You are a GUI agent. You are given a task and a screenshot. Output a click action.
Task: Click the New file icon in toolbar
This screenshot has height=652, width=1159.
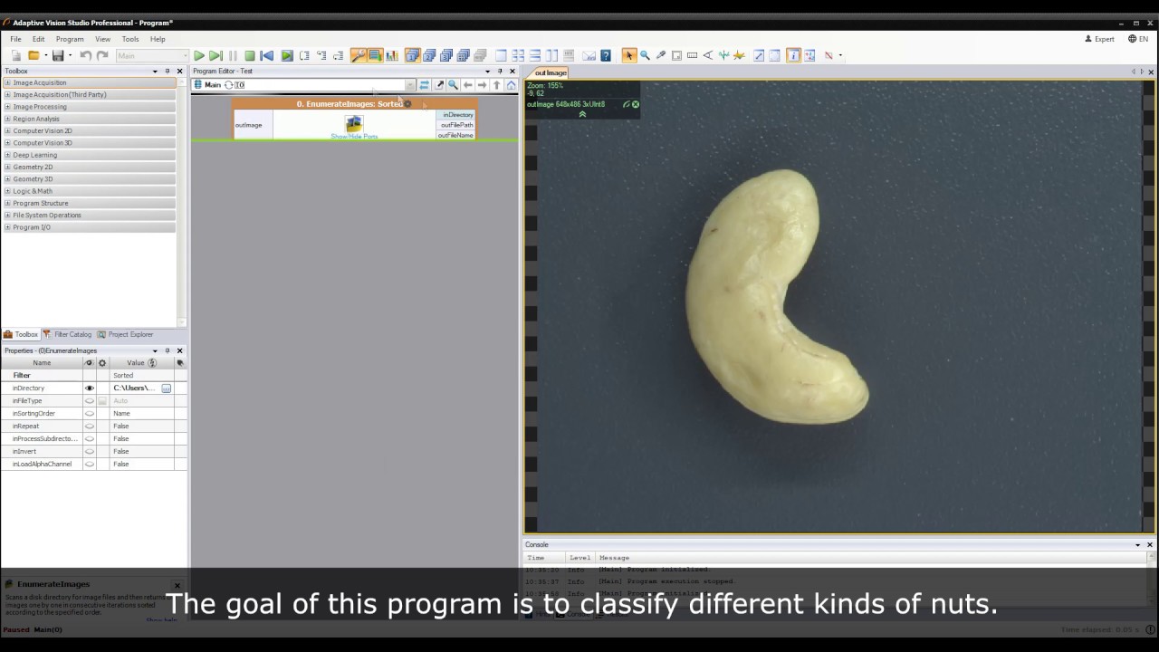16,55
